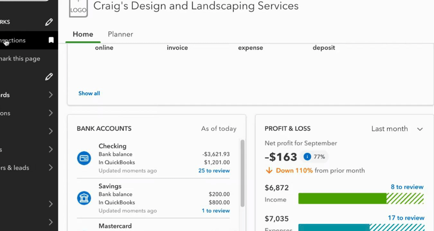434x231 pixels.
Task: Click the second pencil edit icon in sidebar
Action: [x=49, y=77]
